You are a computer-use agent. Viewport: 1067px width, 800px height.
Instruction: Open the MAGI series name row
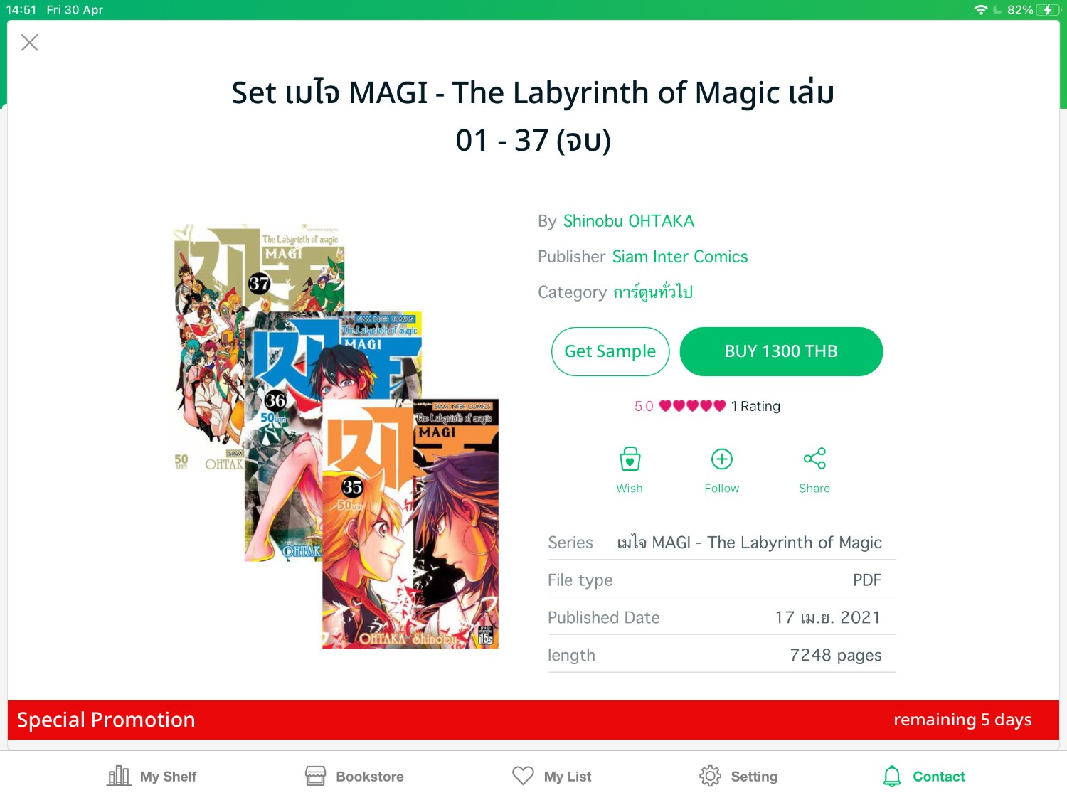point(722,543)
